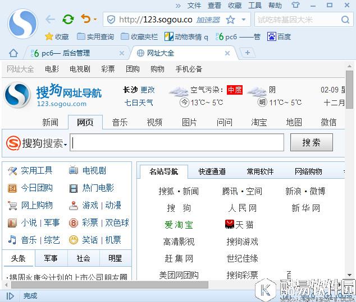Click the address bar URL field
The width and height of the screenshot is (356, 302).
[x=156, y=20]
